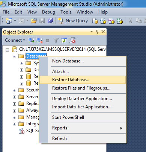The image size is (146, 152).
Task: Expand the Replication folder node
Action: coord(15,104)
